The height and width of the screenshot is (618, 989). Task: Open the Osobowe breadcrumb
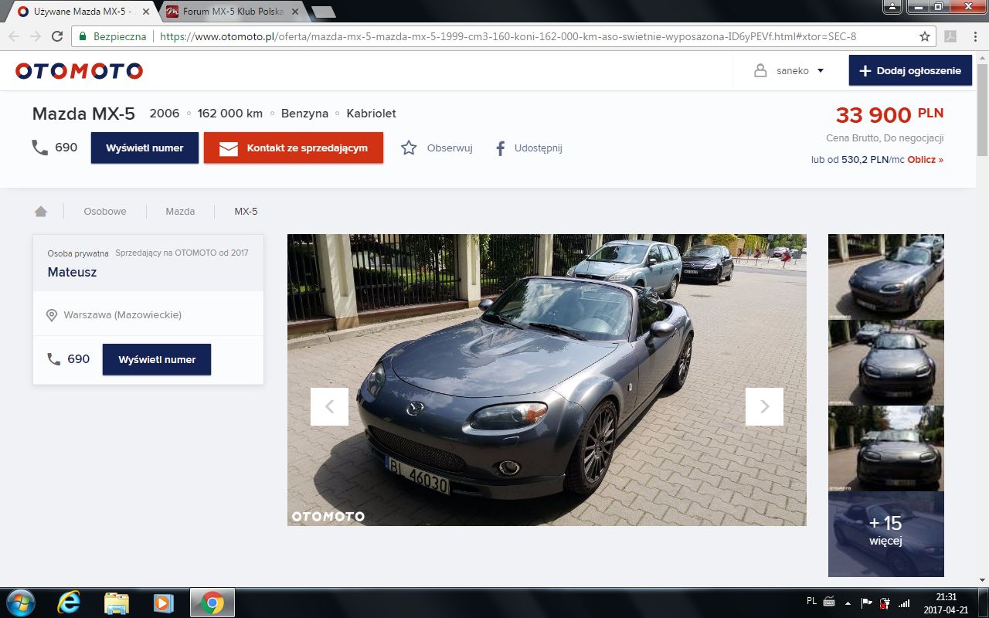coord(105,211)
